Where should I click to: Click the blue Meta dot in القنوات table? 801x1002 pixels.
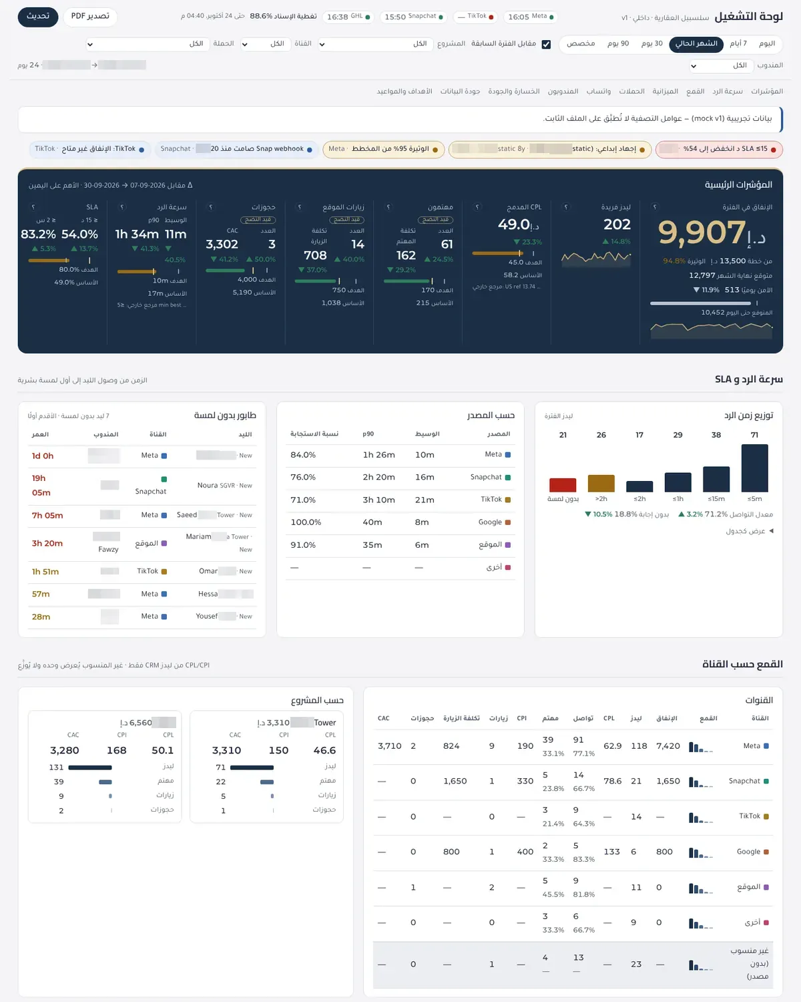point(766,746)
